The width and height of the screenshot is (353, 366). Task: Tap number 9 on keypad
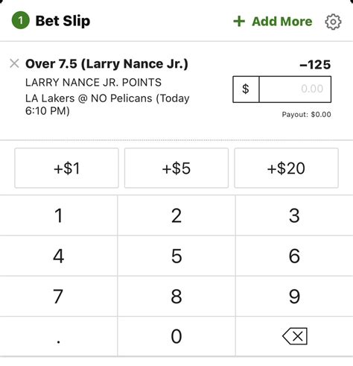click(x=294, y=296)
